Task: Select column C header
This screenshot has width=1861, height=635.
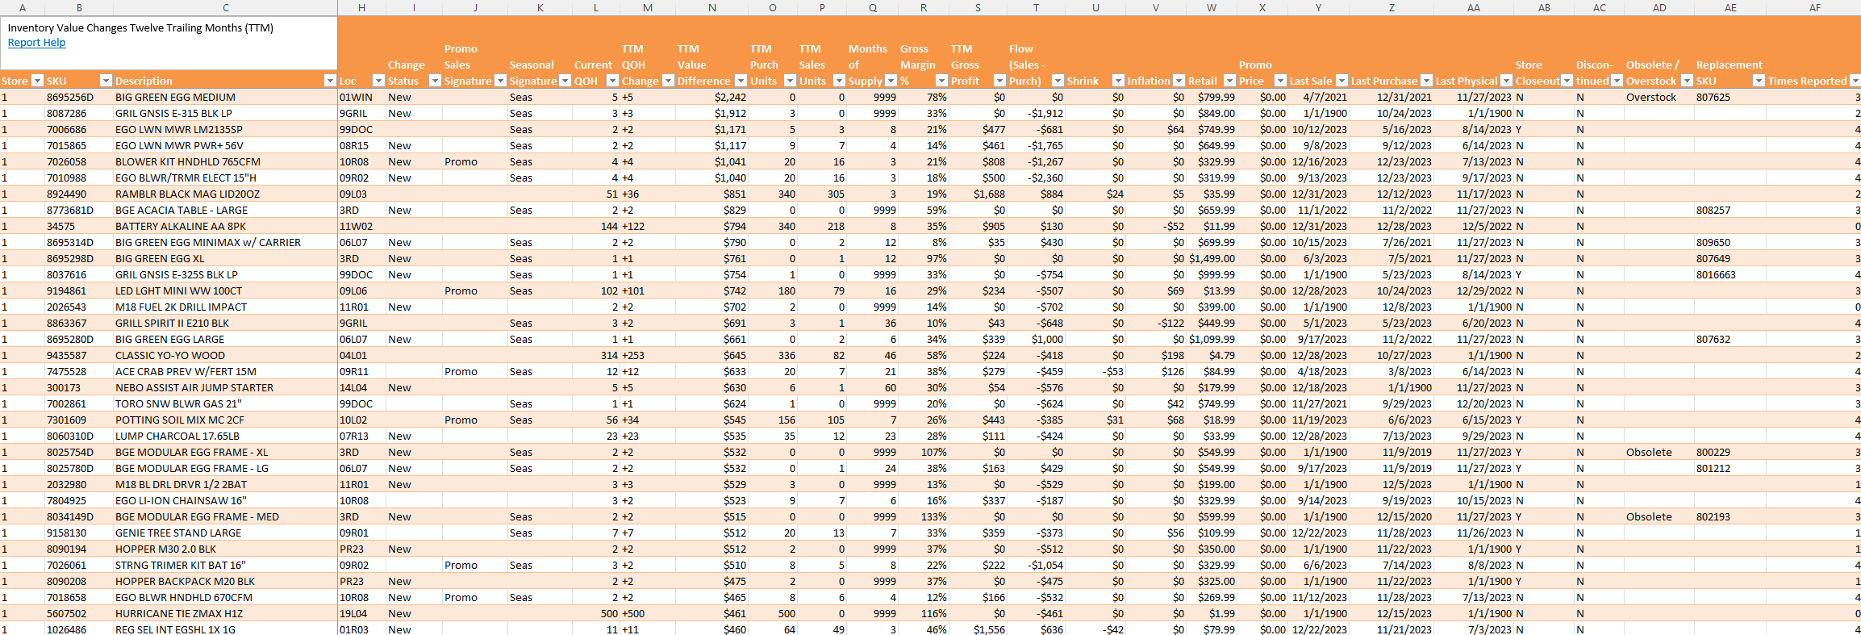Action: point(226,7)
